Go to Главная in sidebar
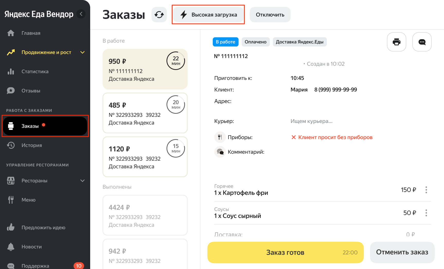 point(31,33)
